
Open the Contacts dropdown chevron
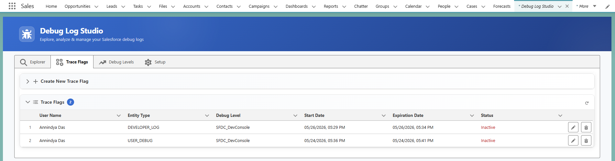239,6
